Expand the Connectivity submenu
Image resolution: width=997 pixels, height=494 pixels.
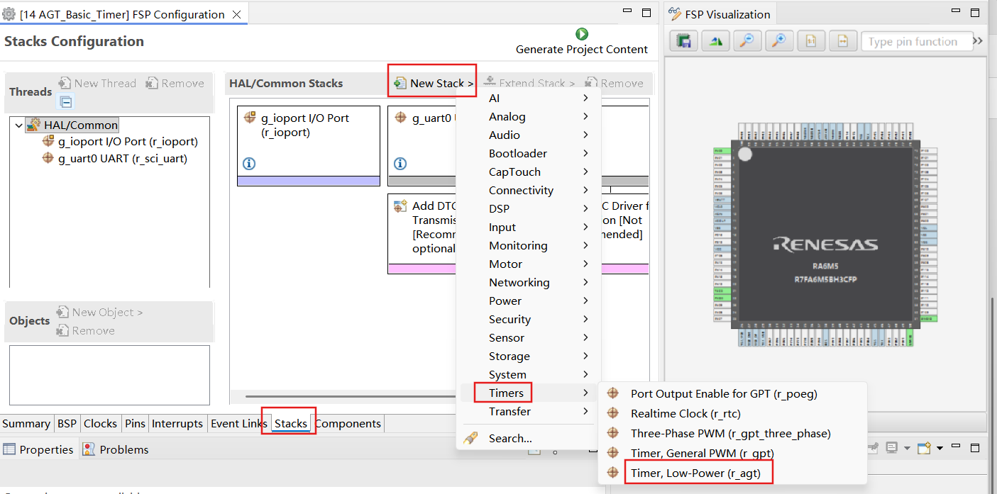click(585, 190)
